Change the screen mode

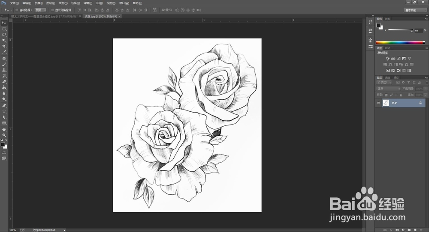4,158
